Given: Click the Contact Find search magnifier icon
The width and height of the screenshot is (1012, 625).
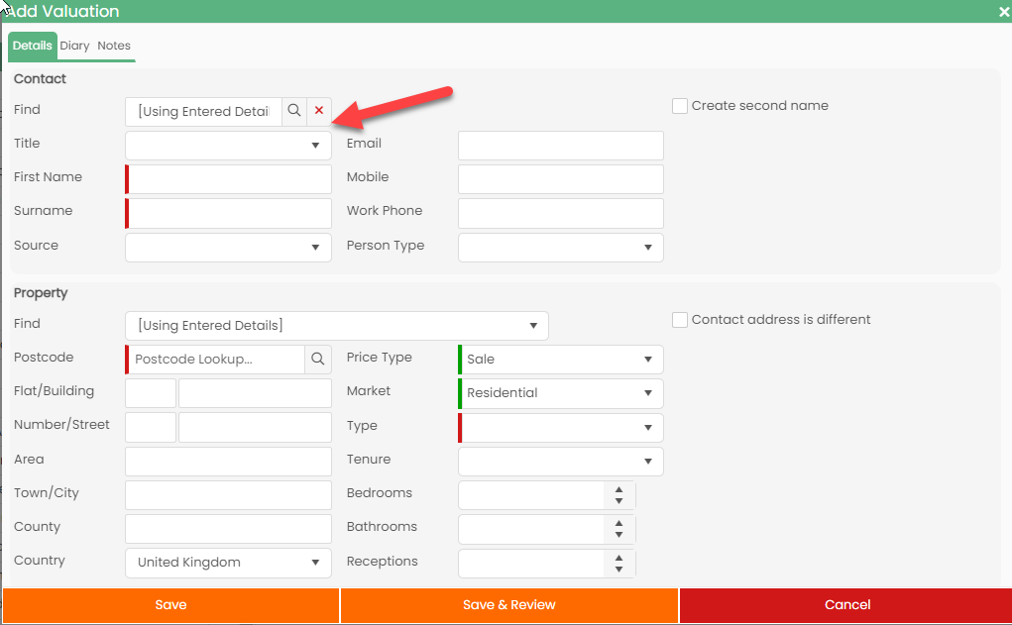Looking at the screenshot, I should point(294,111).
